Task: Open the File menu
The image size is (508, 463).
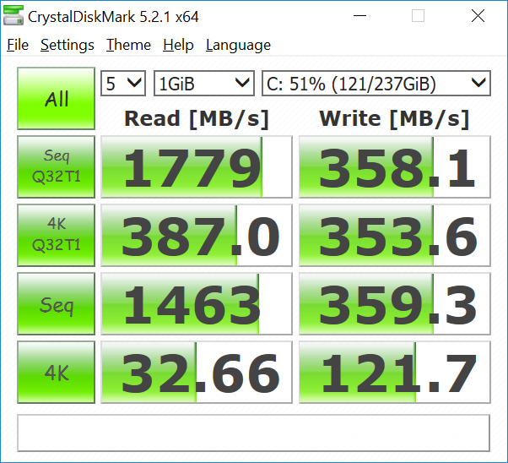Action: point(18,45)
